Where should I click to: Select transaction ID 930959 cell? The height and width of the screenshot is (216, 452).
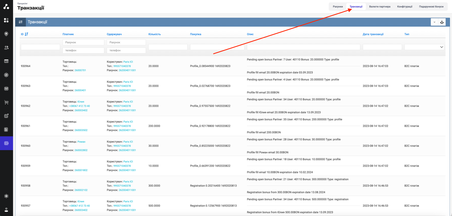pyautogui.click(x=26, y=166)
